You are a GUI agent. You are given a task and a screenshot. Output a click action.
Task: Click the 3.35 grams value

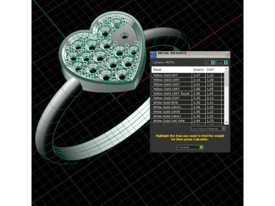pyautogui.click(x=197, y=98)
